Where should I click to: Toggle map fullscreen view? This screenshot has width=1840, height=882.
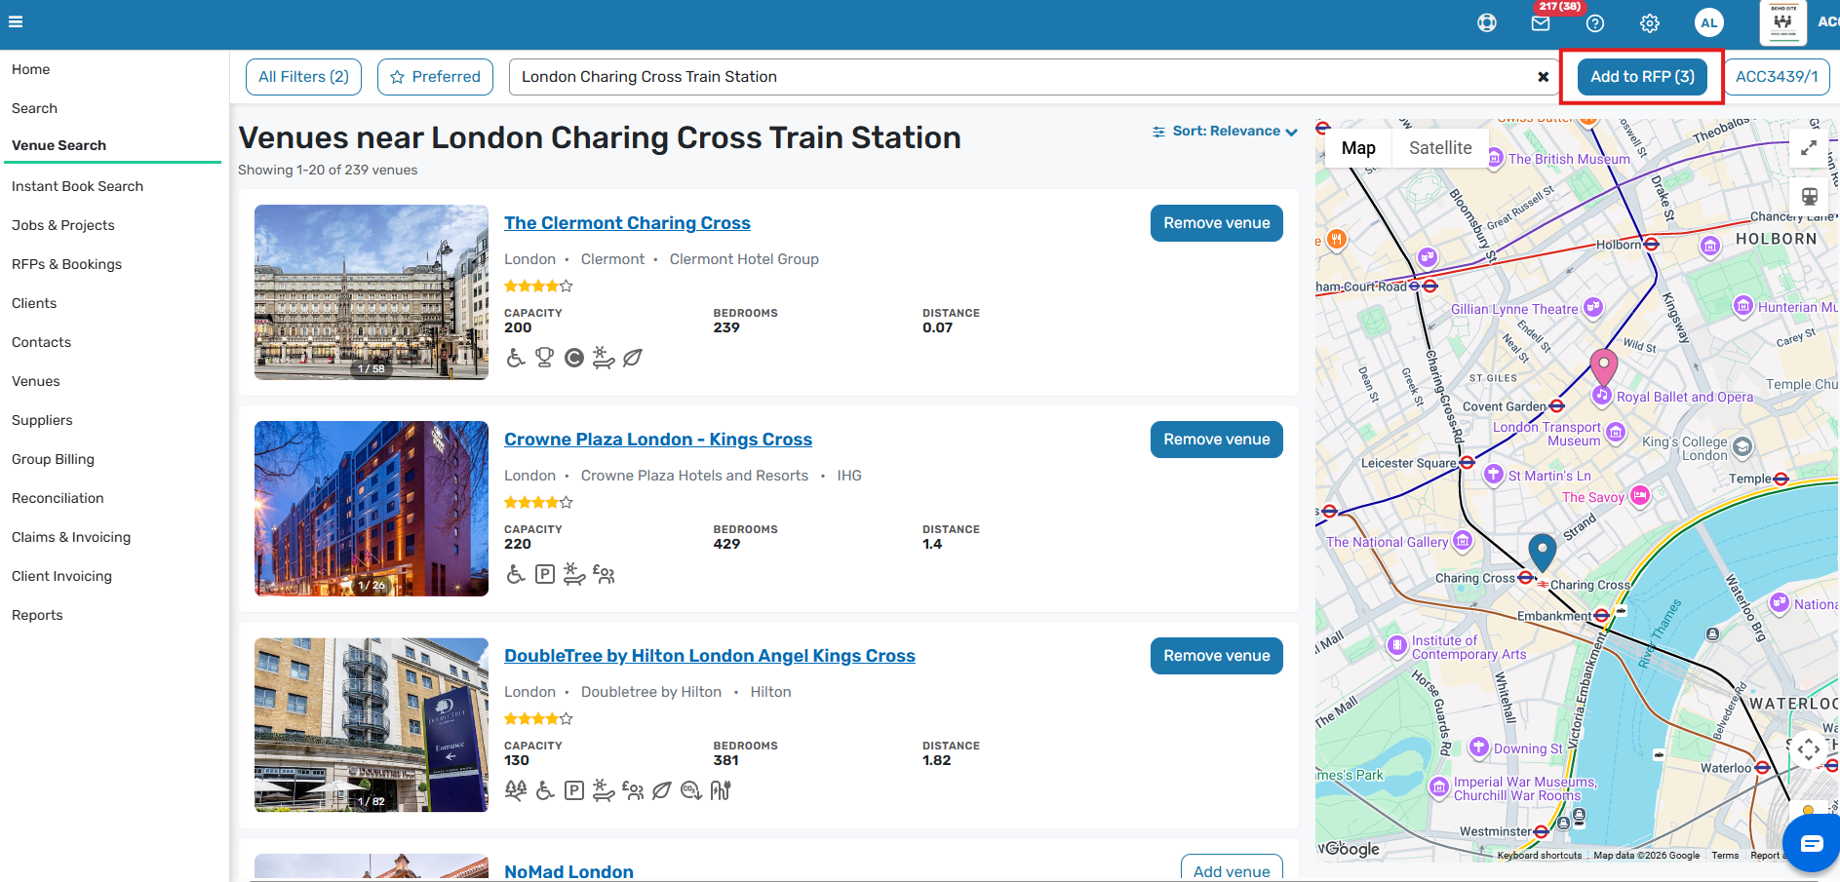click(1809, 148)
